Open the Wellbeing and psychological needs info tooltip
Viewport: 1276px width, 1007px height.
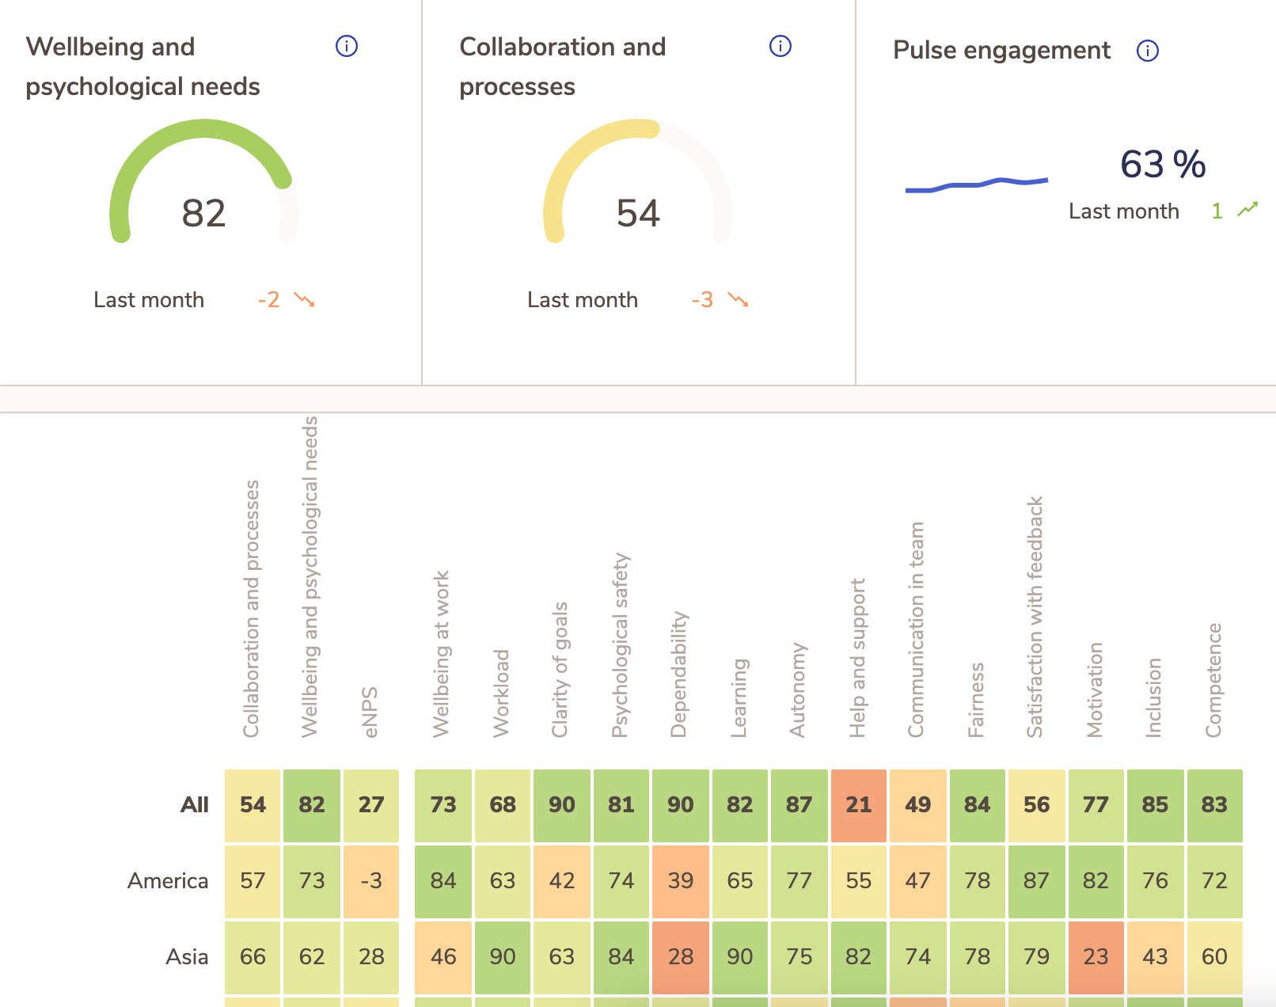(346, 46)
